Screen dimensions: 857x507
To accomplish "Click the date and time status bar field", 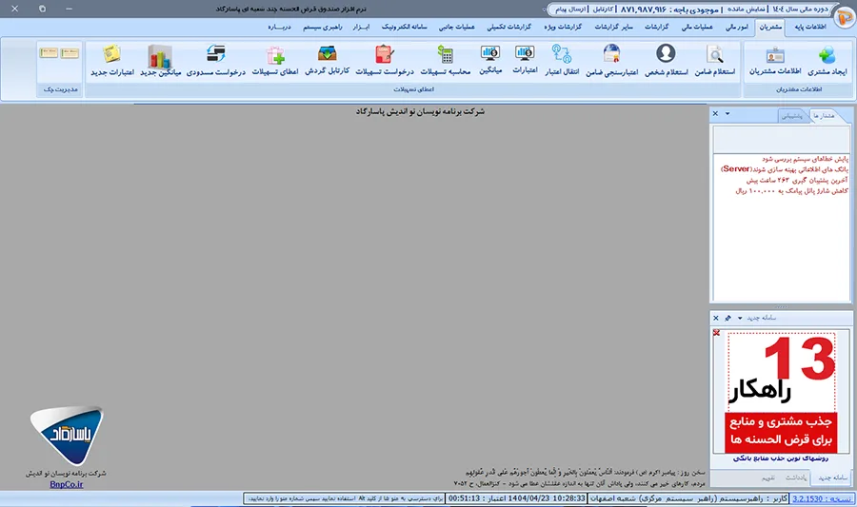I will 517,498.
